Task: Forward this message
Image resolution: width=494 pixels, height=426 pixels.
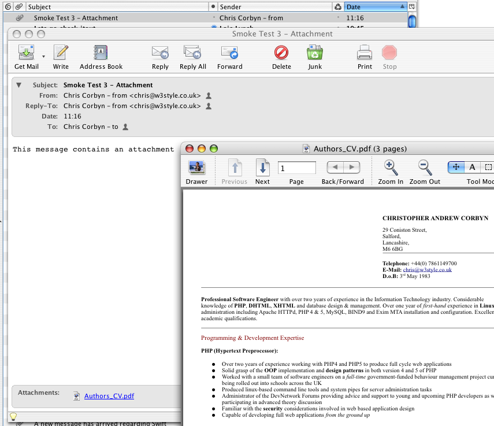Action: point(229,53)
